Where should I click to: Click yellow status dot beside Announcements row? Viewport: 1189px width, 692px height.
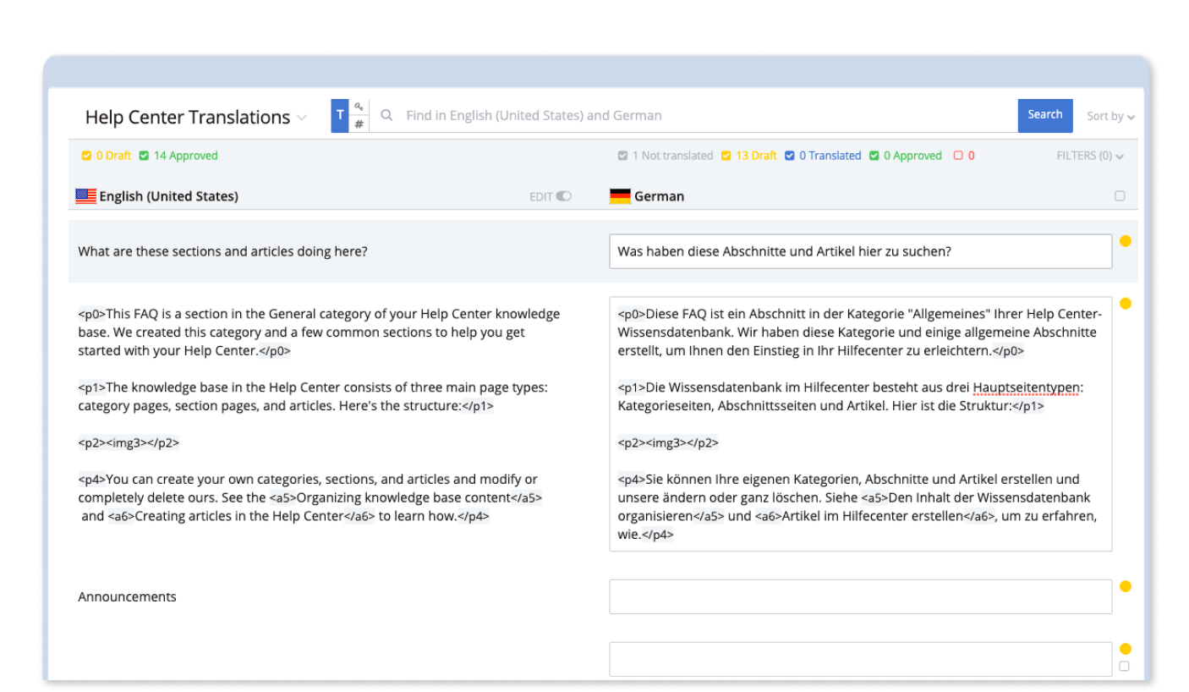point(1125,586)
